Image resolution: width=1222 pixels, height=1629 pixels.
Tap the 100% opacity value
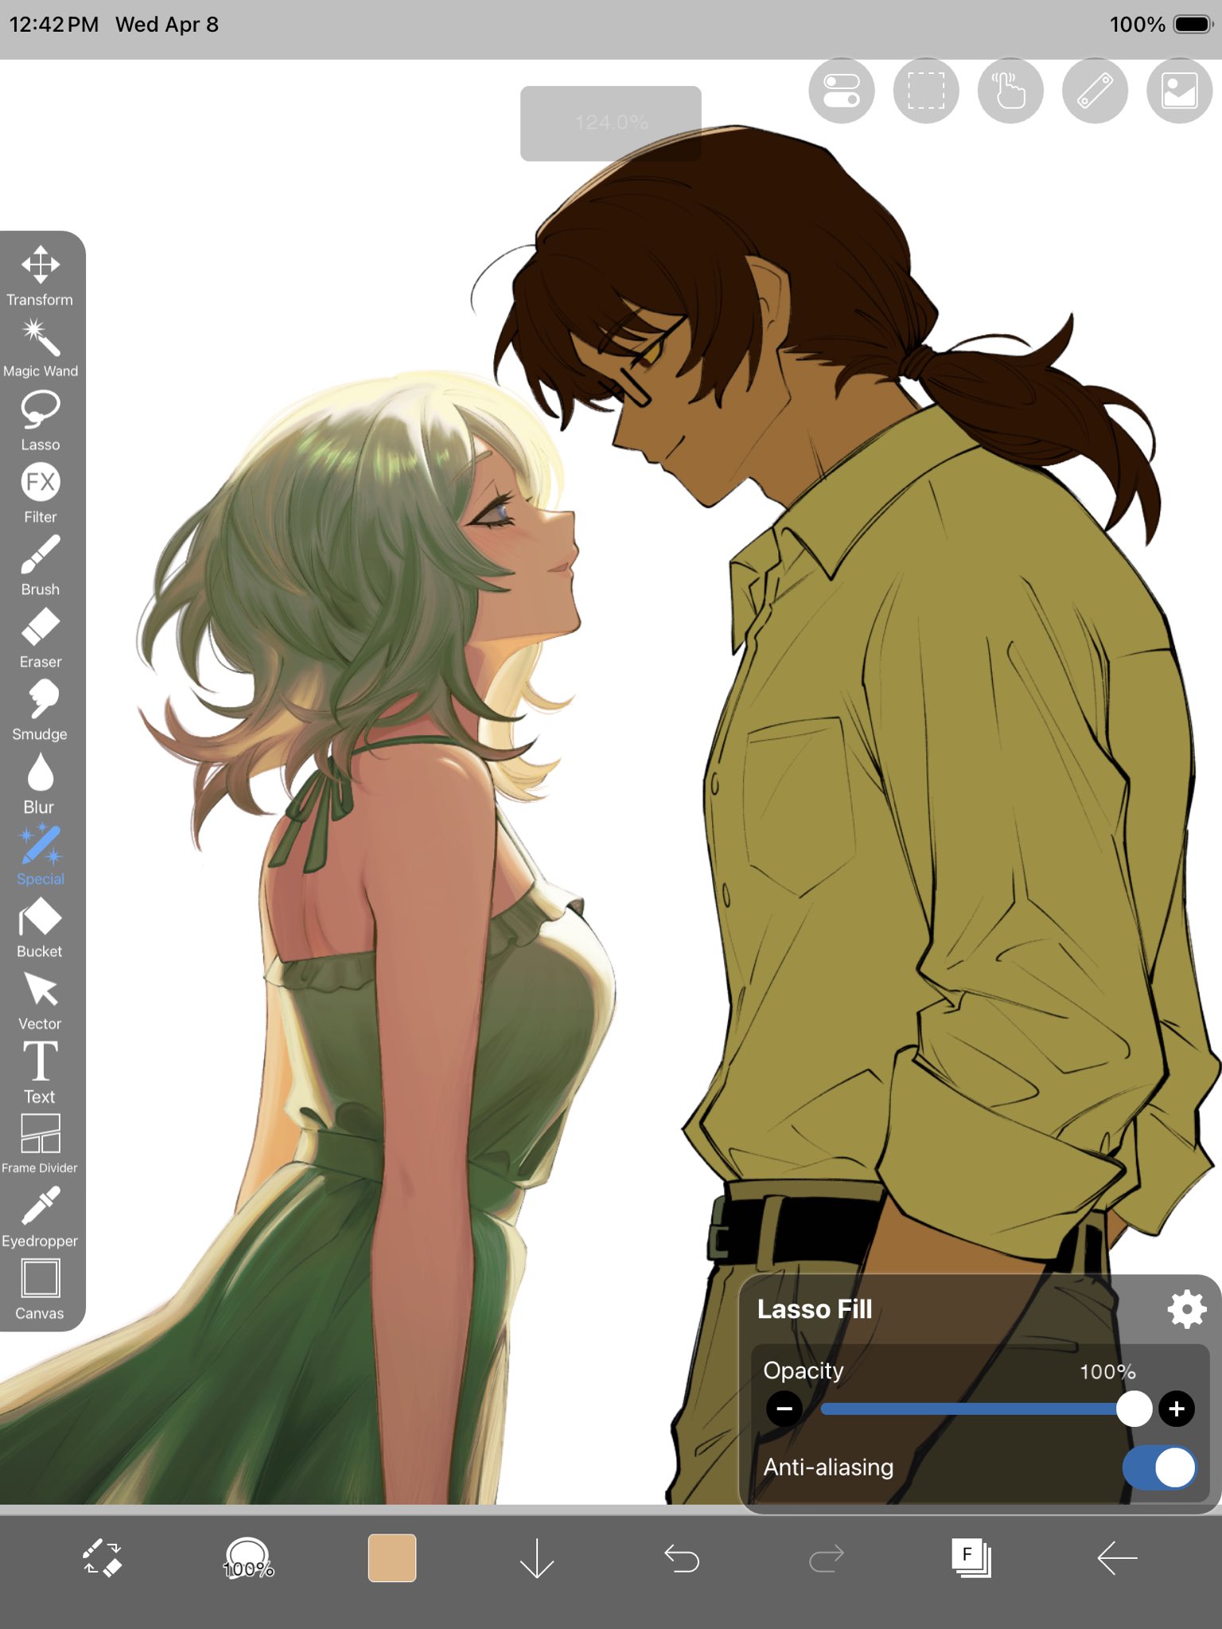1107,1371
